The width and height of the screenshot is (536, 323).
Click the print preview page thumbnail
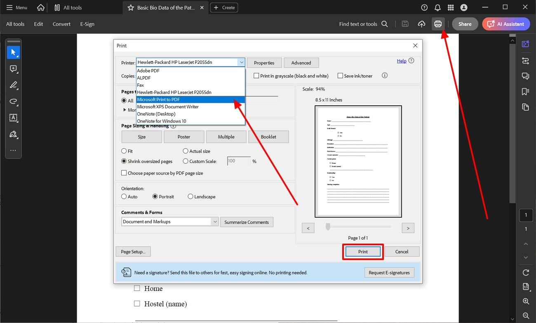pos(358,161)
